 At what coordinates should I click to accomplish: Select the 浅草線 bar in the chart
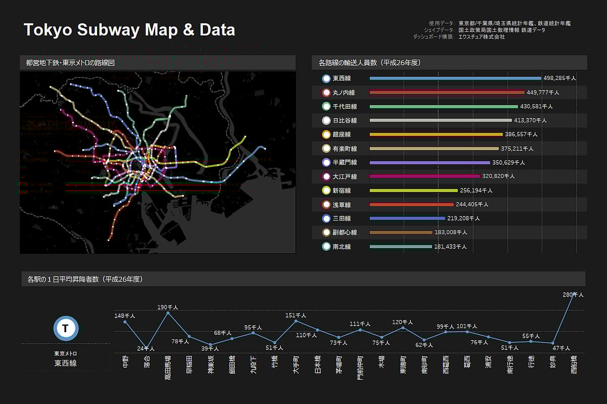(x=412, y=204)
